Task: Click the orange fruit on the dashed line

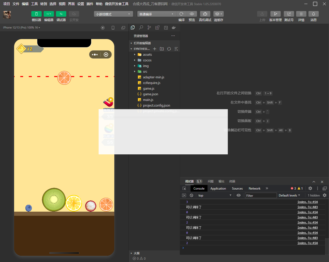Action: [x=64, y=78]
